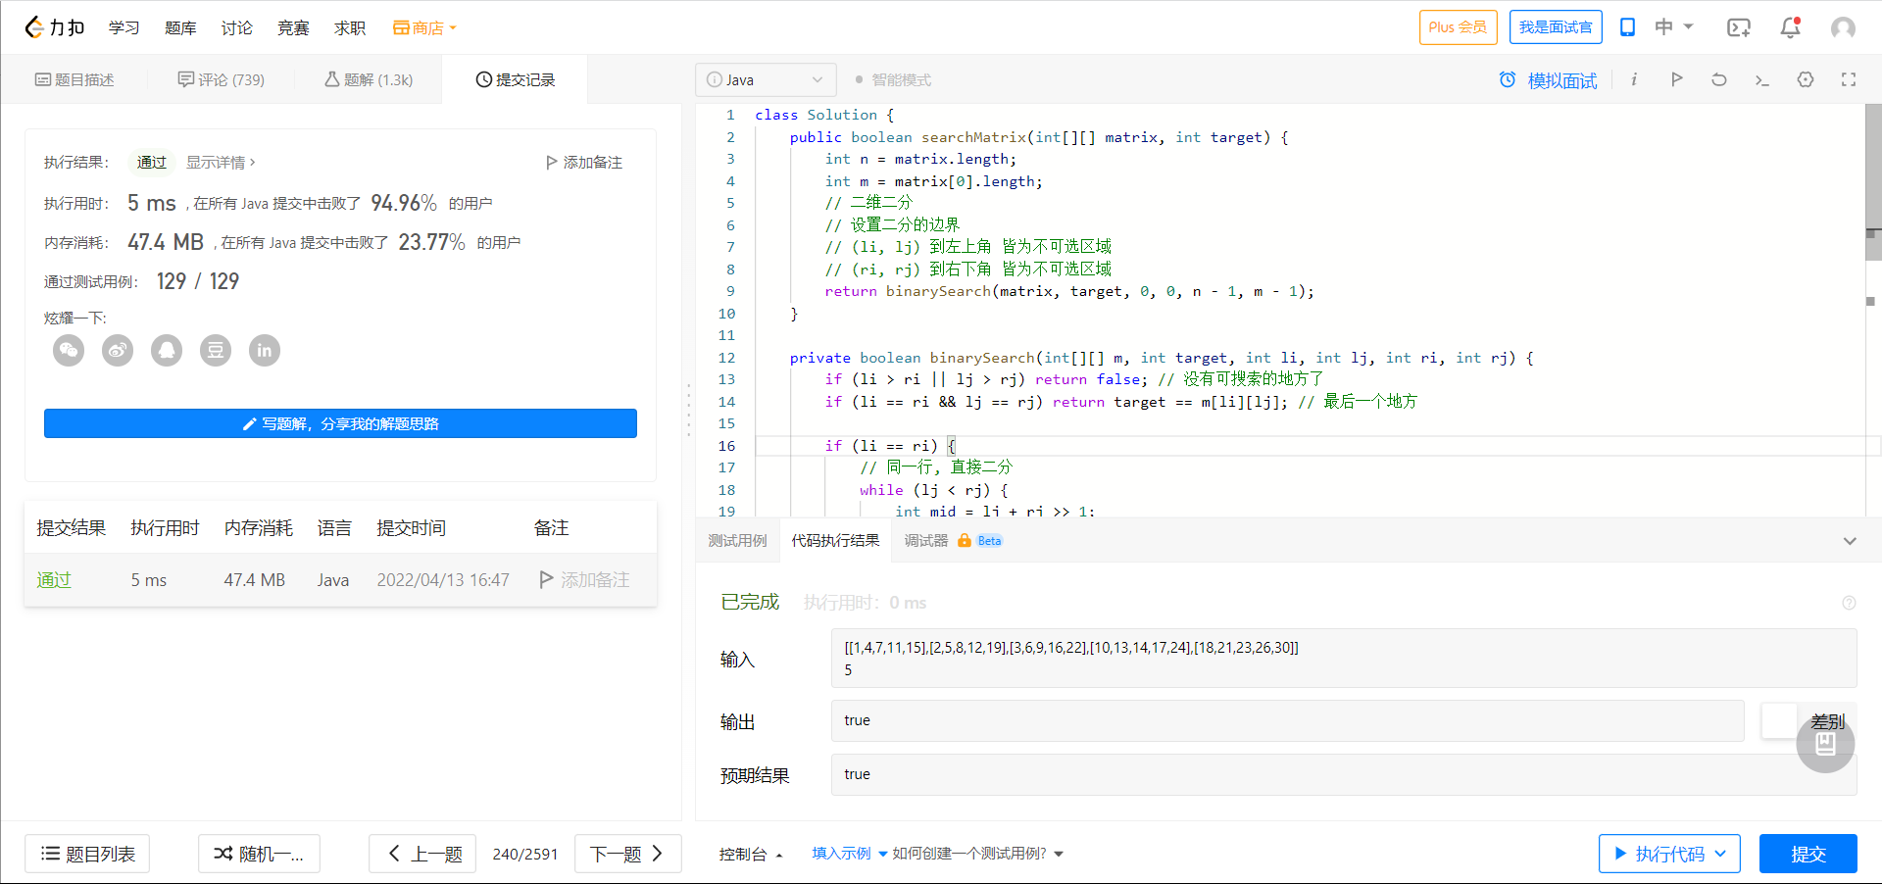Click 我是面试官 button
This screenshot has width=1882, height=884.
(1556, 27)
